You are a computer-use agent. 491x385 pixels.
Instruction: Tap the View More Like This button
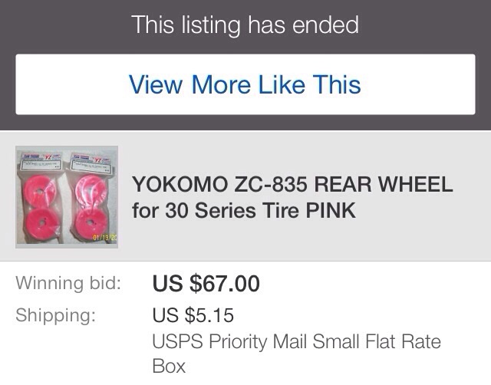(x=245, y=84)
